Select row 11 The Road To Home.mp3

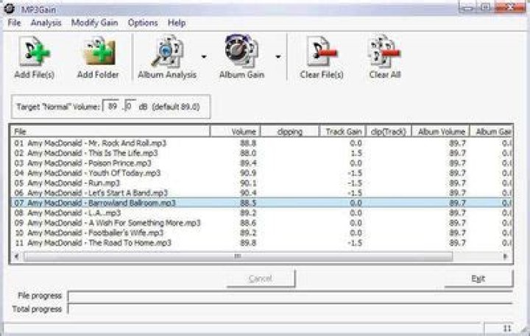[261, 243]
